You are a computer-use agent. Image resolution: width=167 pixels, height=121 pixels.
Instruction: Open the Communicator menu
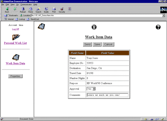click(x=26, y=5)
